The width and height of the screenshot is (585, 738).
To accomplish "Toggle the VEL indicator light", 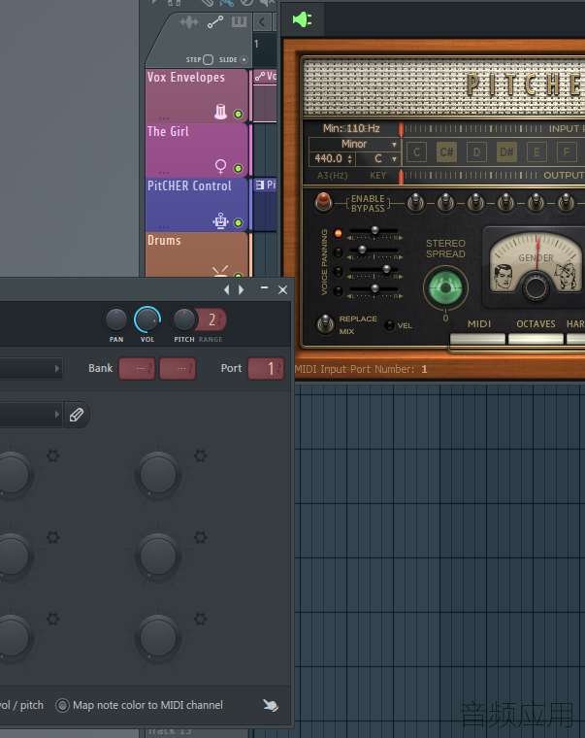I will click(x=389, y=325).
